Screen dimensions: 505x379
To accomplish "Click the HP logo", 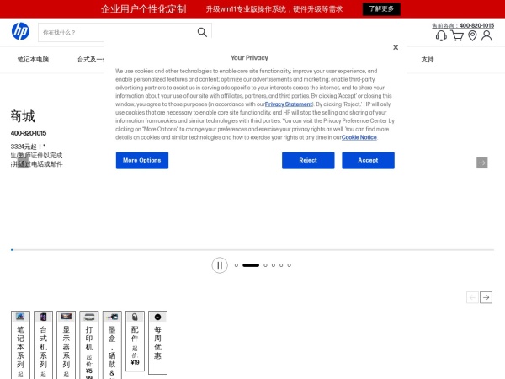I will click(x=20, y=31).
